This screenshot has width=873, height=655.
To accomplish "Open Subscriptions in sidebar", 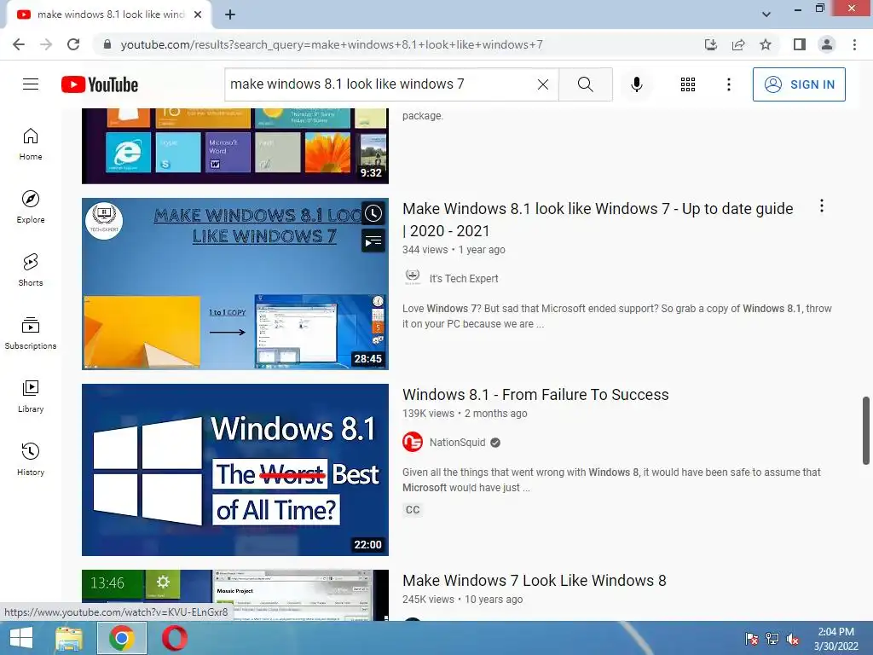I will (31, 333).
